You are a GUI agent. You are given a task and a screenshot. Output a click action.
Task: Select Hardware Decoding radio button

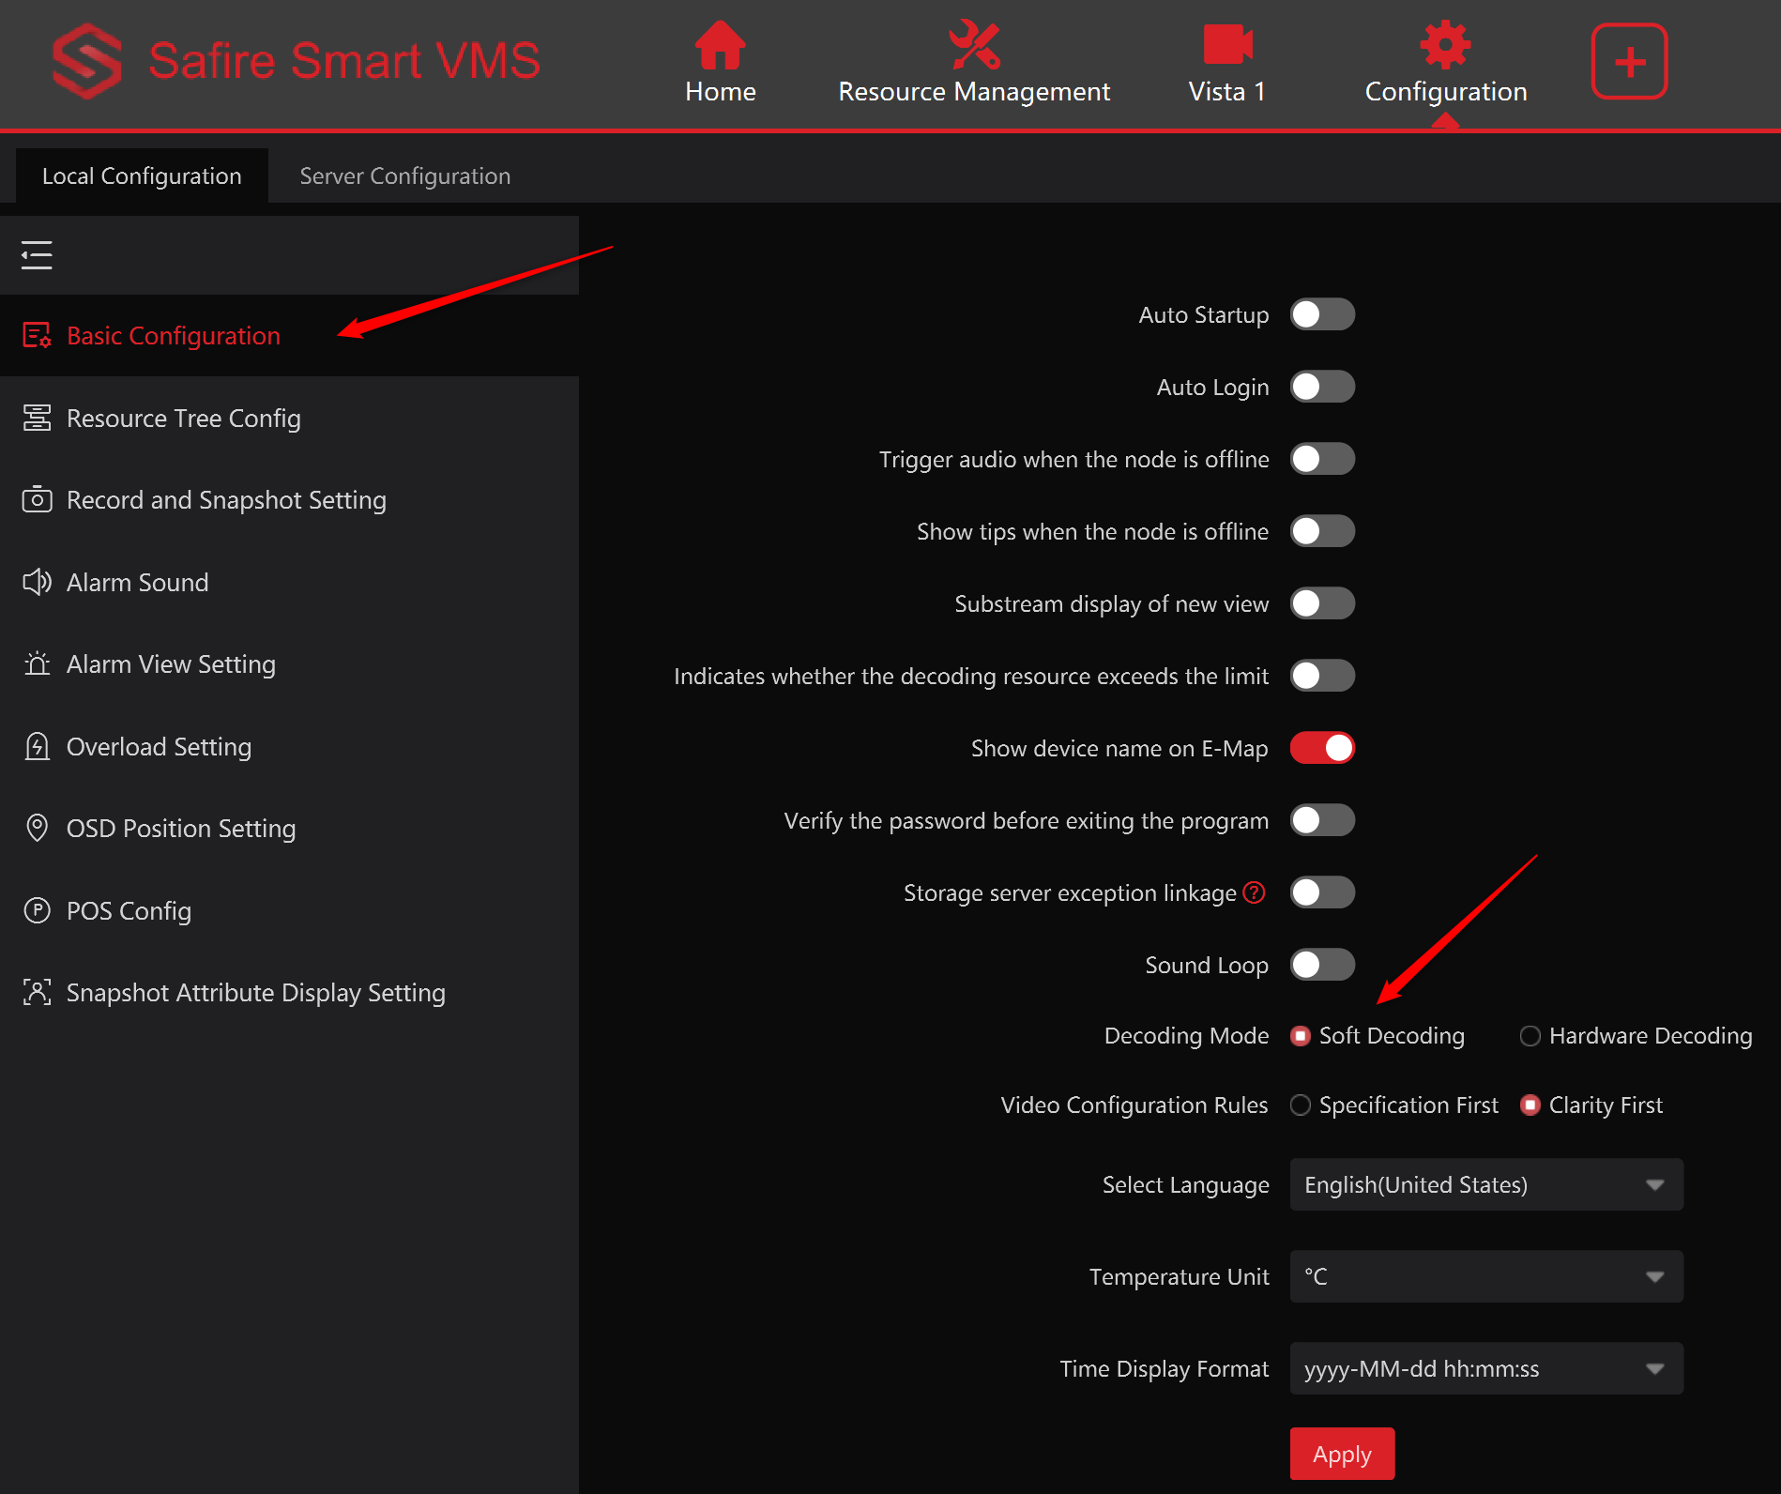click(1530, 1036)
